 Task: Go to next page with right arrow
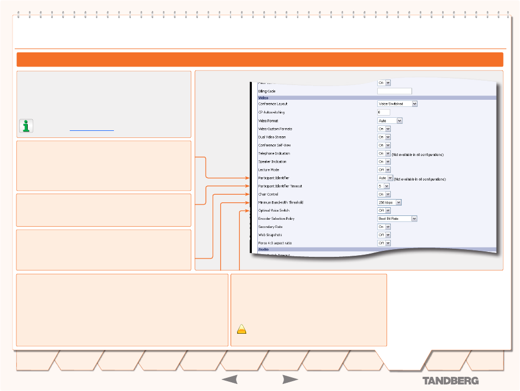coord(290,380)
